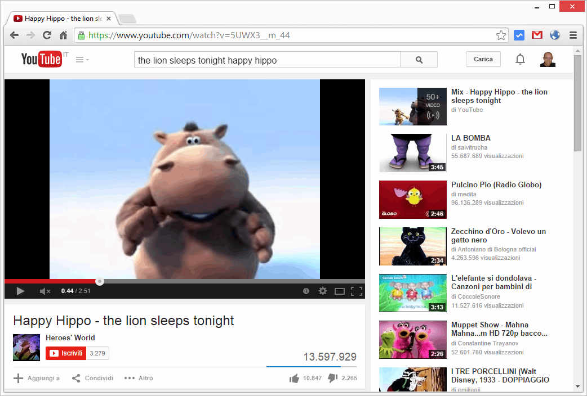Open Muppet Show Mahna Mahna title

(x=499, y=329)
